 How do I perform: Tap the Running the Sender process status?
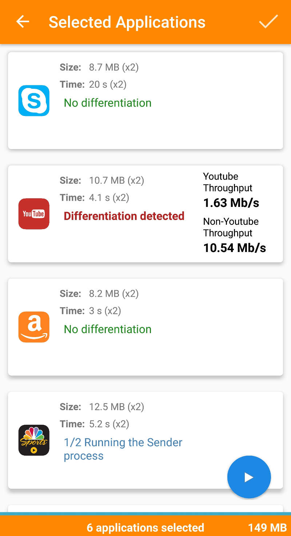(123, 449)
